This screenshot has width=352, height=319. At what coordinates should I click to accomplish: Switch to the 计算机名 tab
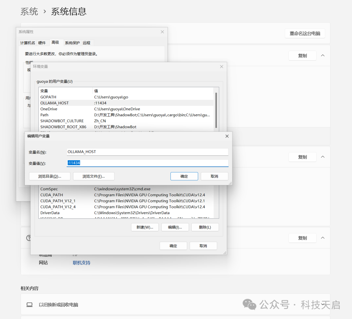pos(28,43)
